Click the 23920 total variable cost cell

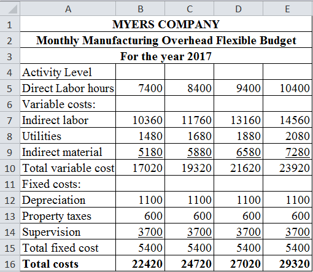[x=288, y=168]
